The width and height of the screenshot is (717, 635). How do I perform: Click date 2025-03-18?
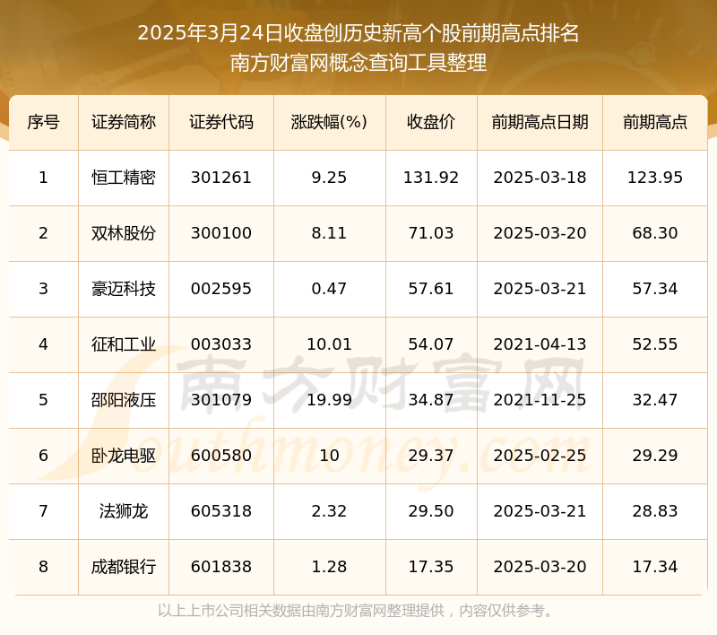click(x=540, y=178)
